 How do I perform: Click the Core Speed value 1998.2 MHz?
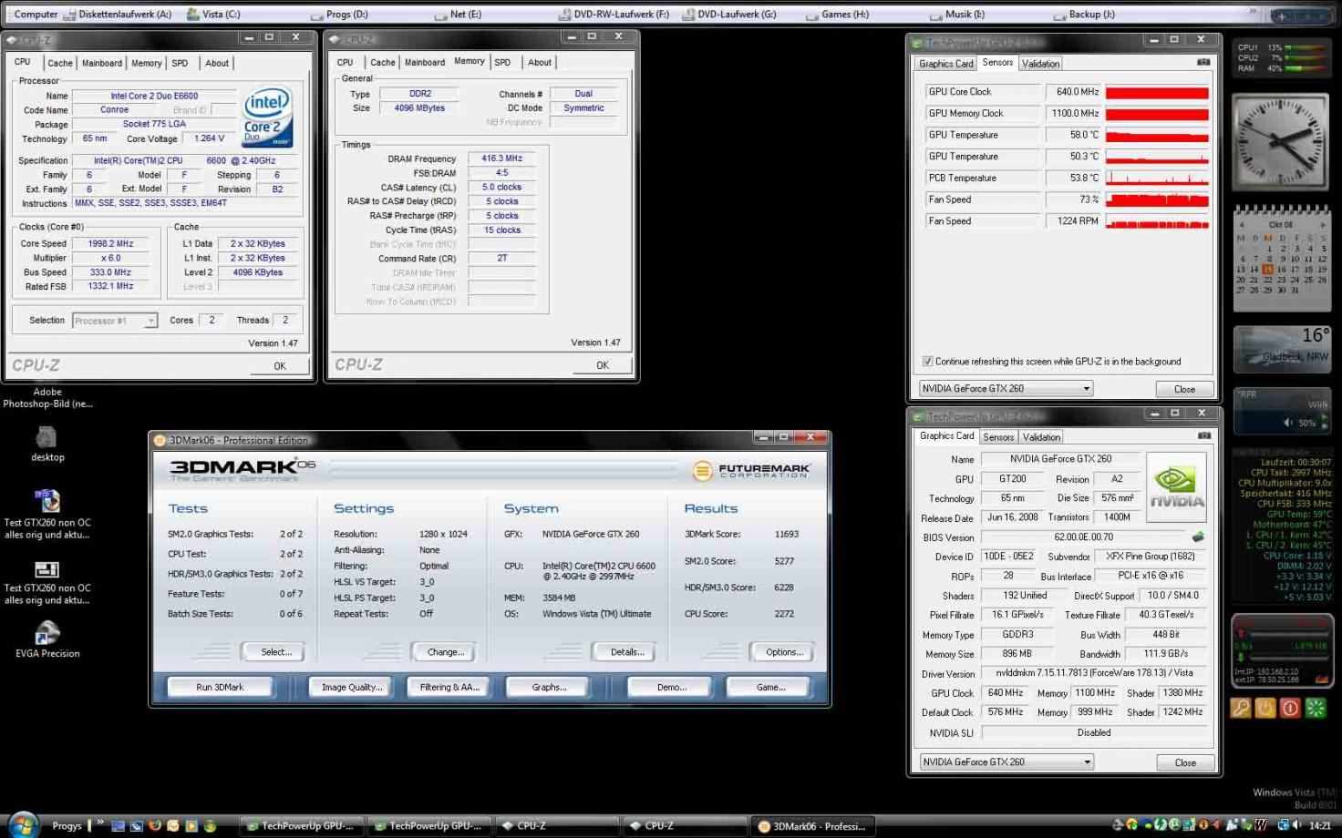pyautogui.click(x=110, y=244)
